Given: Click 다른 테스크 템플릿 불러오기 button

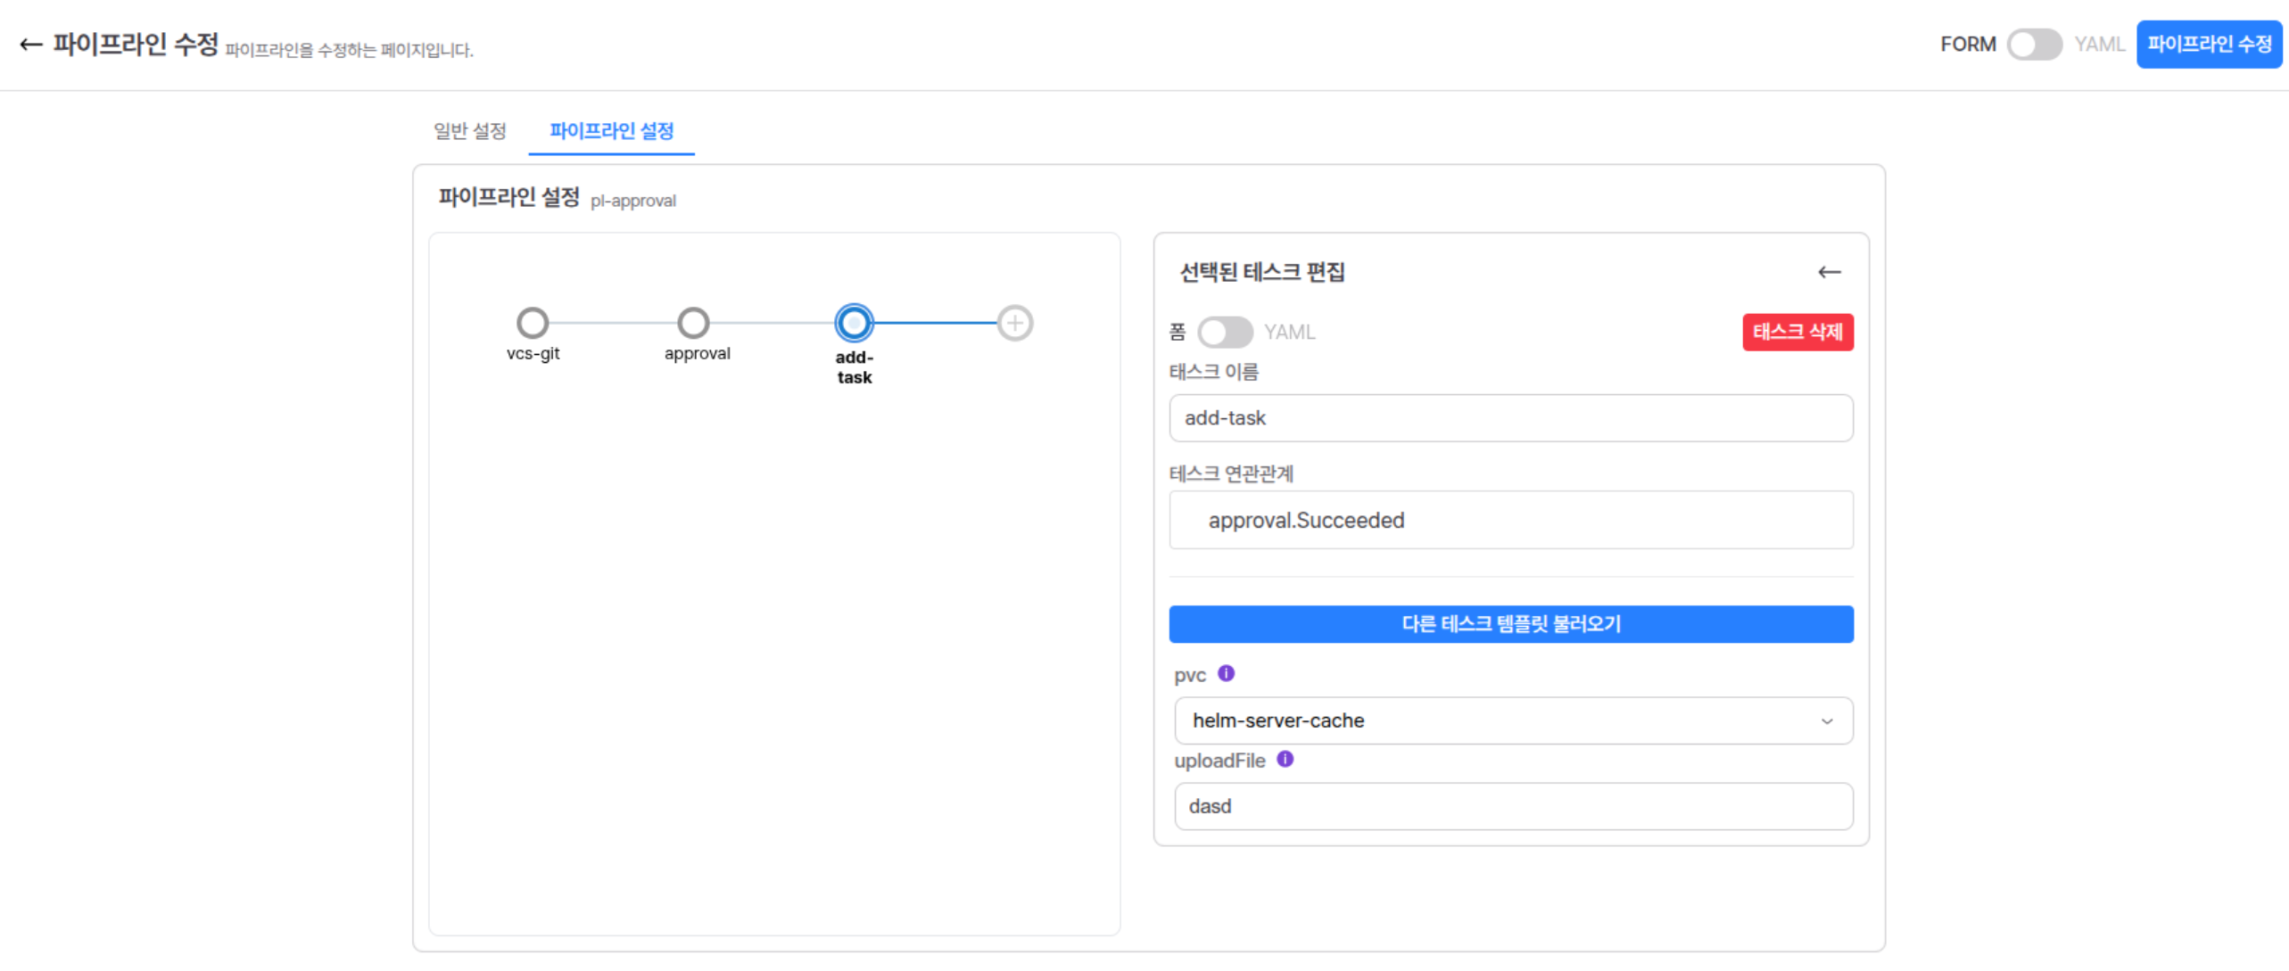Looking at the screenshot, I should pyautogui.click(x=1511, y=624).
